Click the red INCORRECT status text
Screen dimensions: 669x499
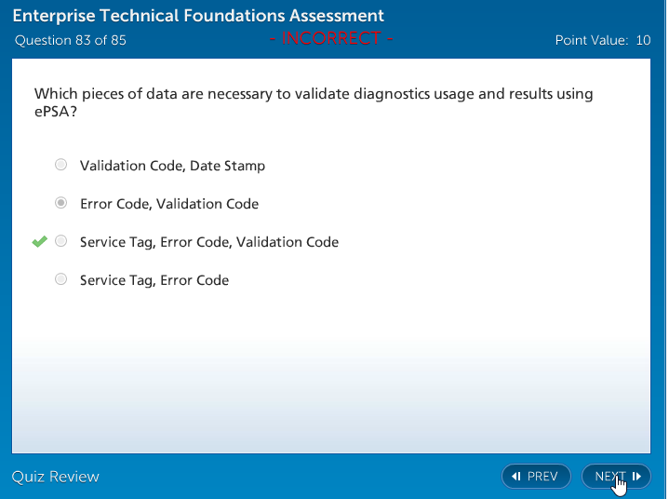(x=331, y=39)
